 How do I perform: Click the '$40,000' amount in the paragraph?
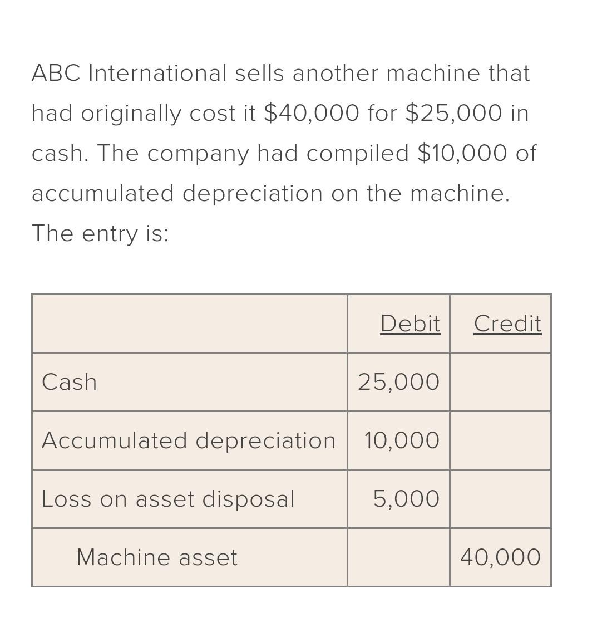pos(312,113)
